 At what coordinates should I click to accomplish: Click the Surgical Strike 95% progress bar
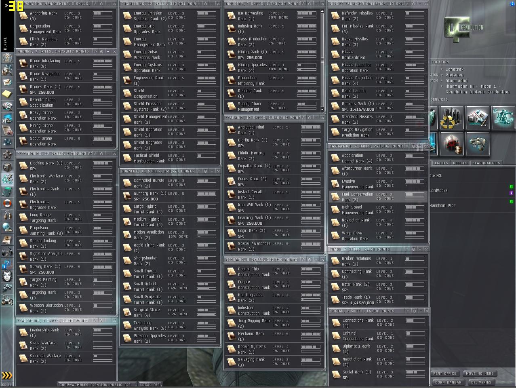tap(206, 314)
